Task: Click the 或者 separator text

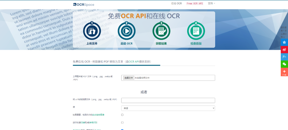Action: coord(144,92)
